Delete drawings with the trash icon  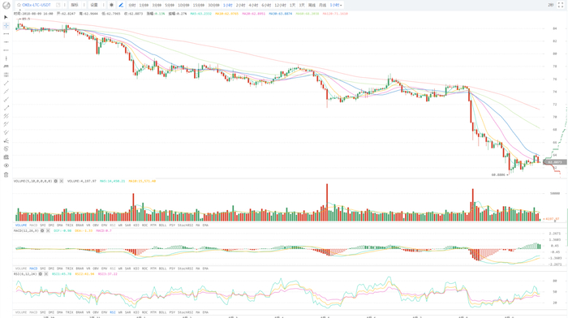6,174
